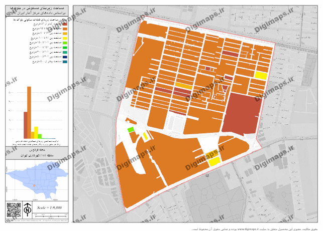The image size is (323, 231).
Task: Click the yellow block near the map's right edge
Action: point(261,76)
